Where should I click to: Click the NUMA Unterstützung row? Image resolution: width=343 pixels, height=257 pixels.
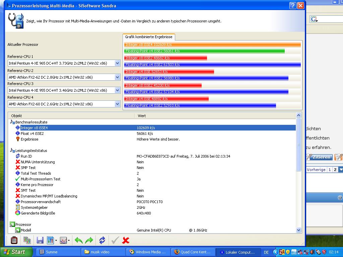click(x=152, y=162)
